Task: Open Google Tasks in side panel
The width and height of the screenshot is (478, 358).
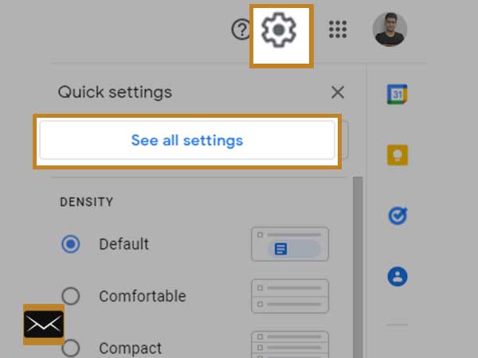Action: coord(398,216)
